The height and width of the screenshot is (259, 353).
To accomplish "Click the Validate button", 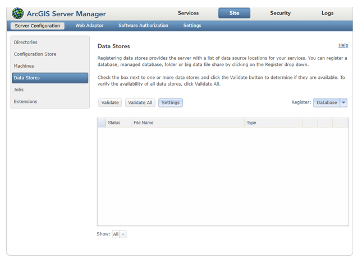I will [110, 102].
